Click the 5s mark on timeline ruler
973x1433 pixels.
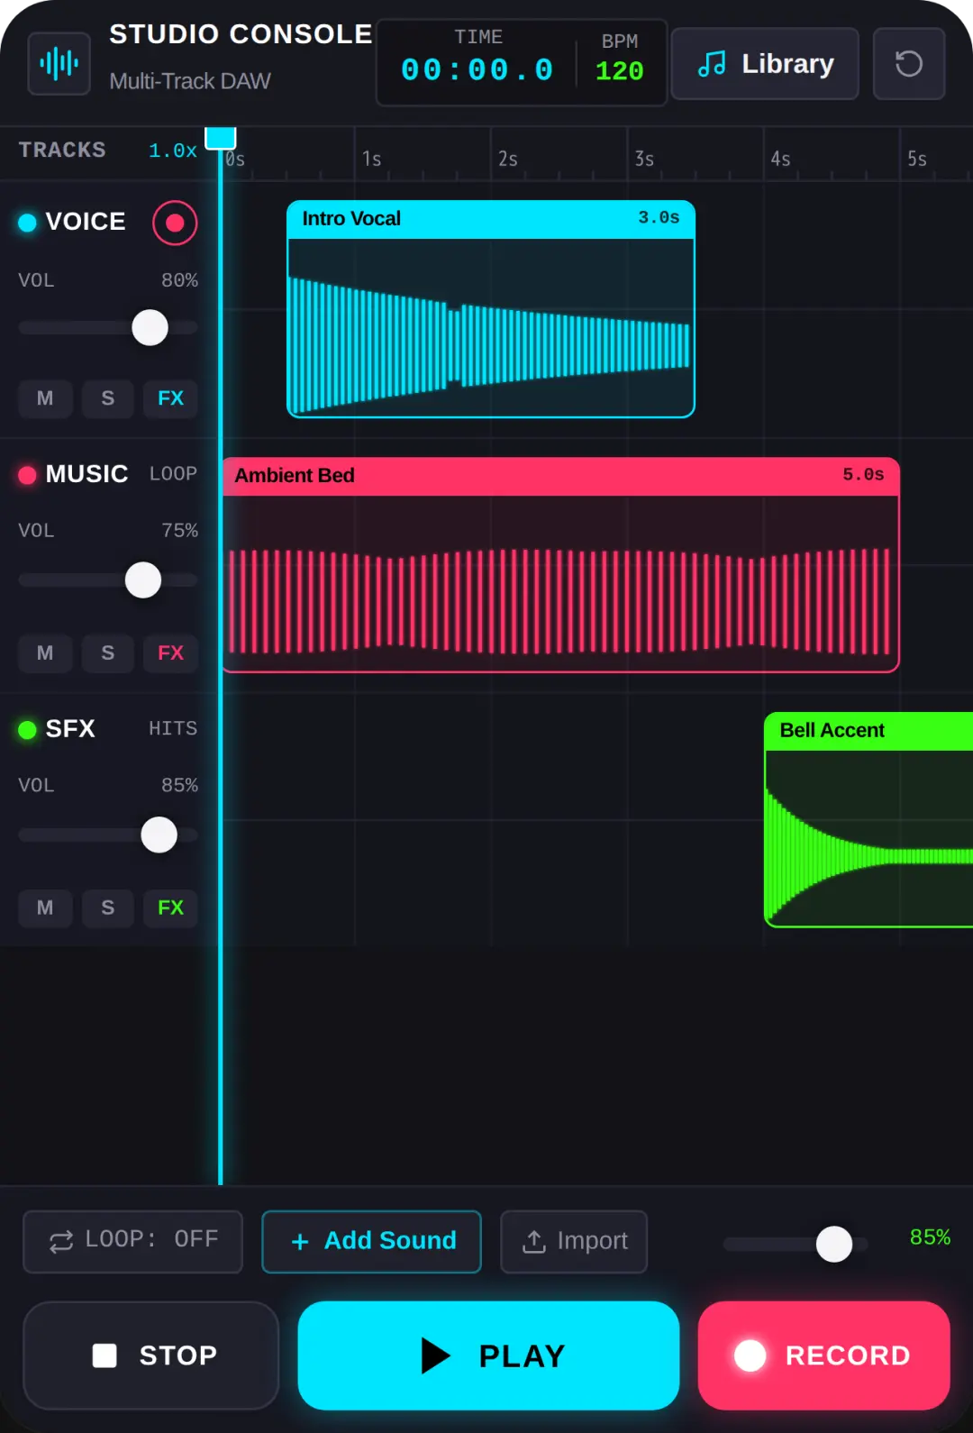[917, 160]
